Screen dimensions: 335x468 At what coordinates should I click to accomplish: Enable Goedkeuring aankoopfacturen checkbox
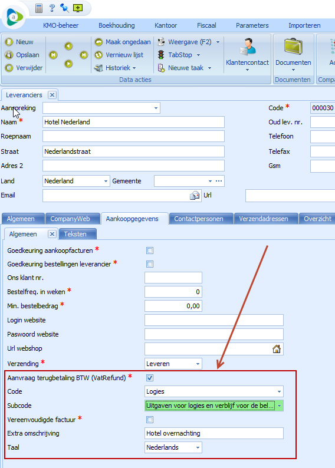pyautogui.click(x=150, y=251)
